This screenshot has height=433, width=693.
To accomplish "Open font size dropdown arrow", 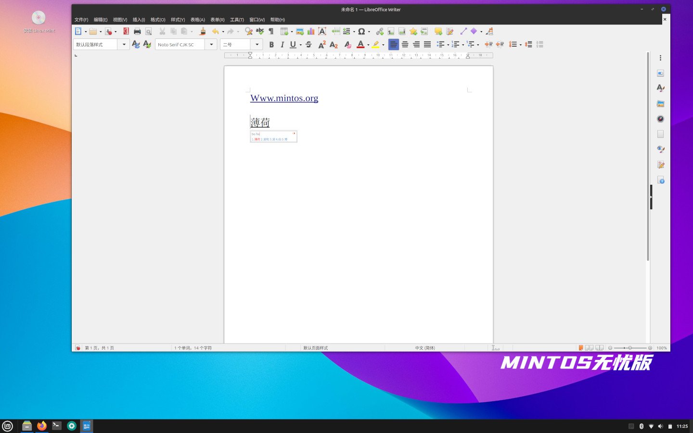I will 257,44.
